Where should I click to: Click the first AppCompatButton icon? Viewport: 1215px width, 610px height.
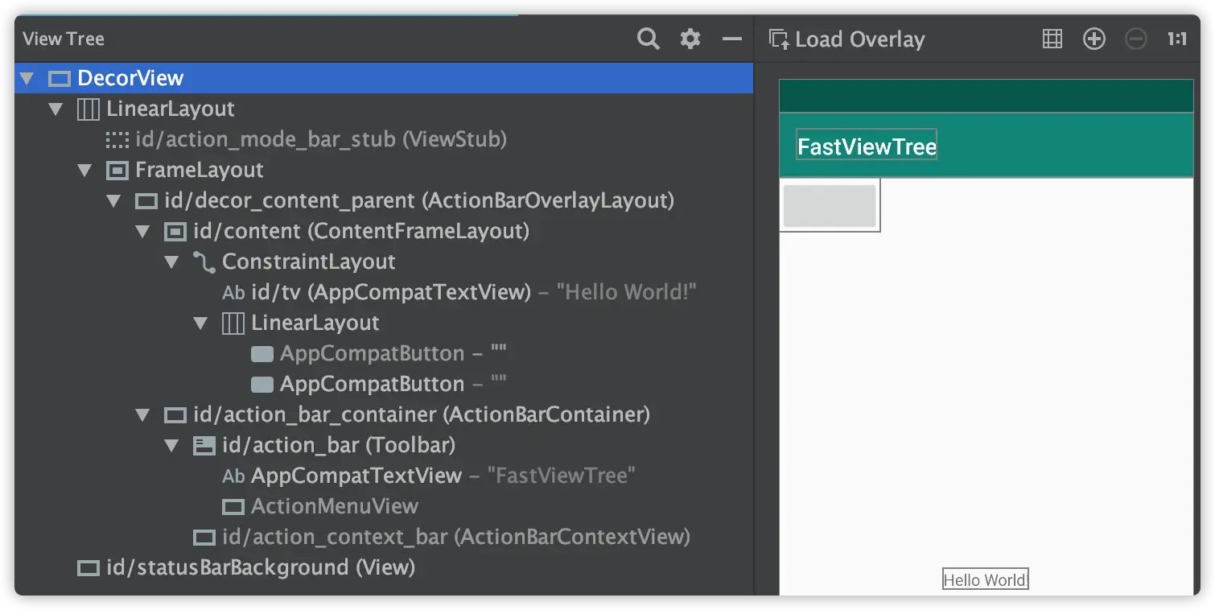point(262,354)
